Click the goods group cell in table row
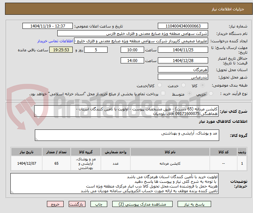This screenshot has width=253, height=213. 86,163
